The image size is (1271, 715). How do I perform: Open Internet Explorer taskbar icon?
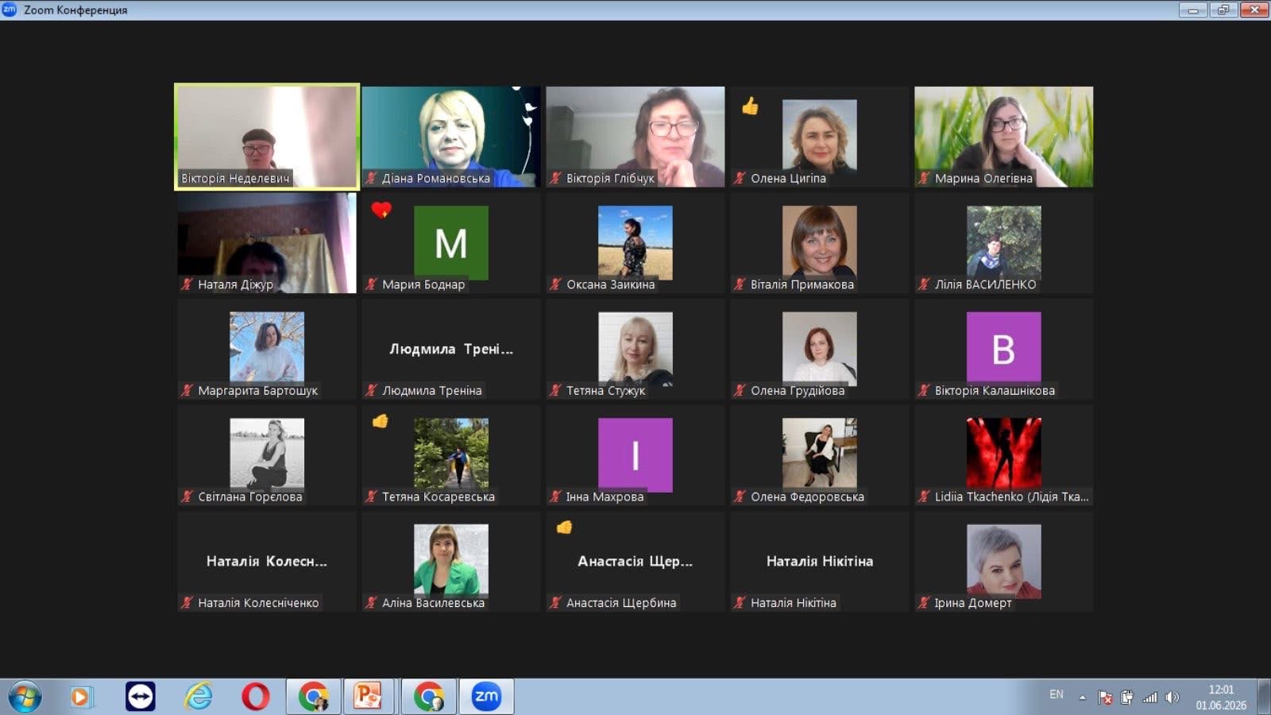(x=199, y=697)
